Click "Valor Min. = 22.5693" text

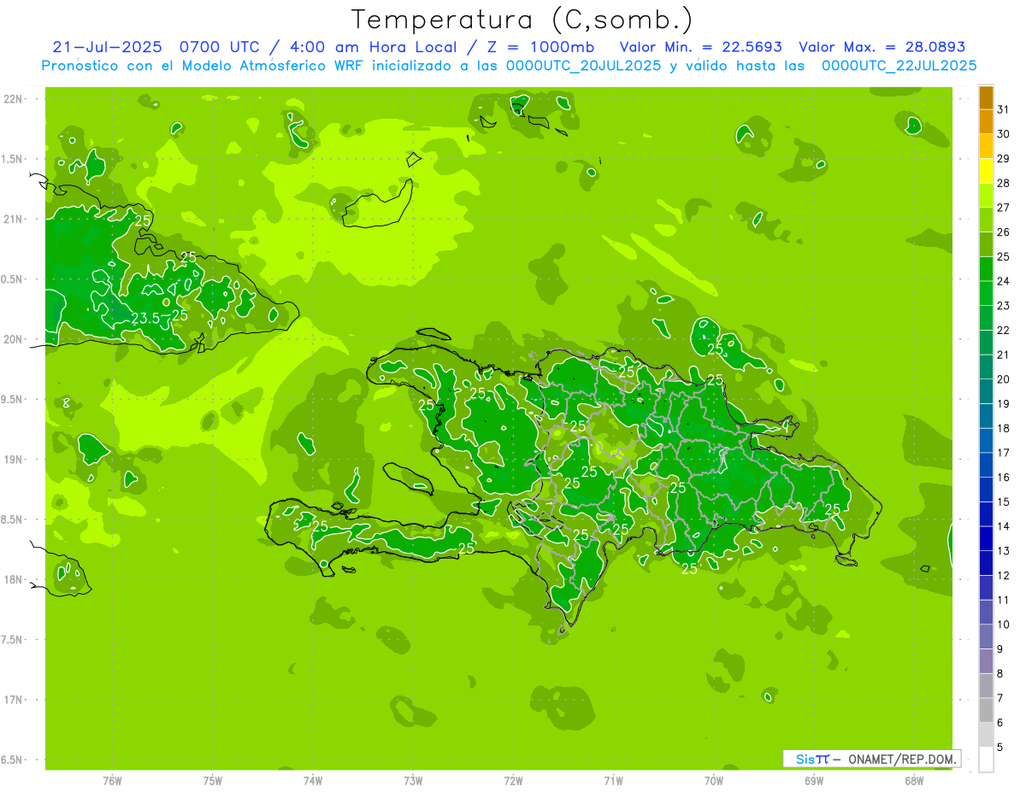(x=700, y=47)
